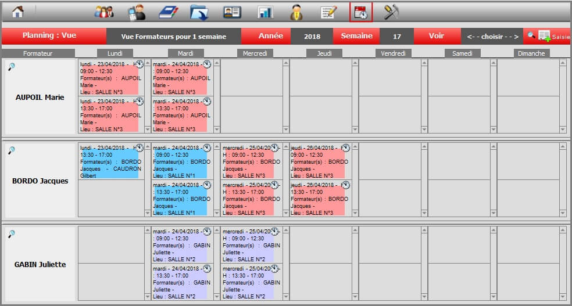The width and height of the screenshot is (572, 306).
Task: Click clock icon on GABIN Mercredi 13:30 session
Action: point(275,268)
